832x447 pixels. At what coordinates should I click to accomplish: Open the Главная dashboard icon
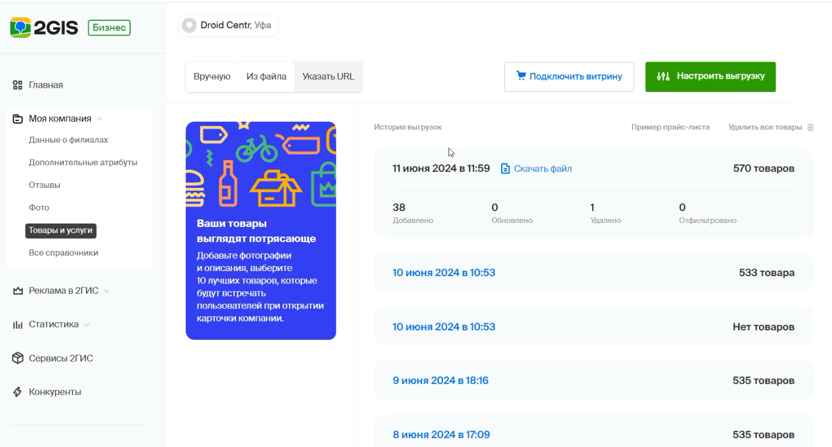click(18, 85)
